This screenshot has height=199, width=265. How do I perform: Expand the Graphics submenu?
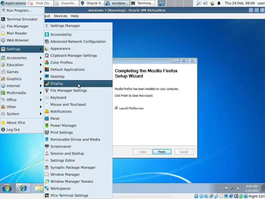(22, 79)
